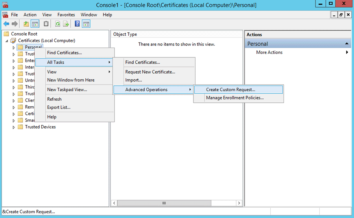Screen dimensions: 354x218
Task: Select the Trusted Devices folder icon
Action: (x=20, y=127)
